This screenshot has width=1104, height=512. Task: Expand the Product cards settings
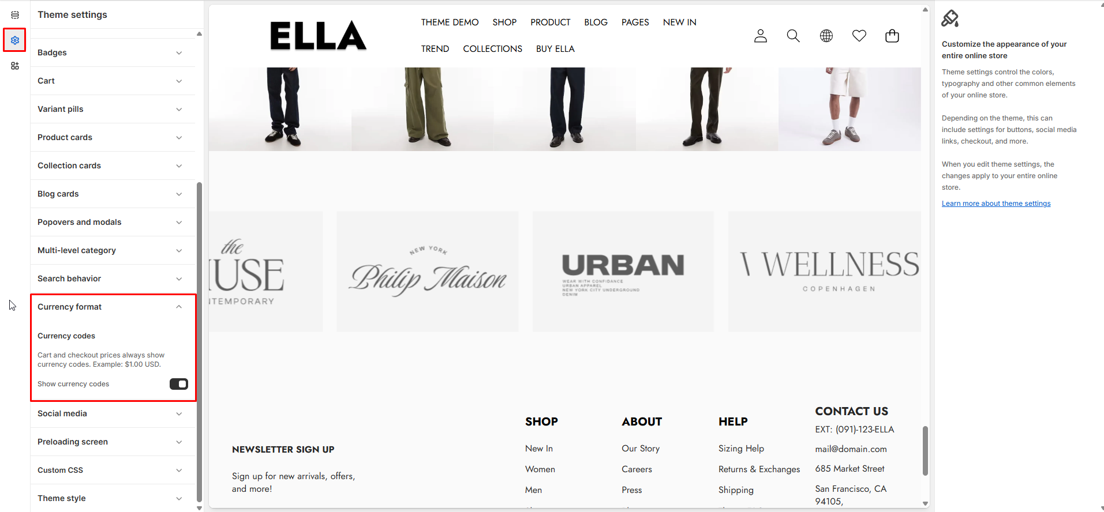pyautogui.click(x=113, y=137)
